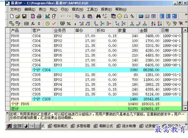This screenshot has width=188, height=138.
Task: Sort ascending with the A-Z icon
Action: tap(153, 24)
